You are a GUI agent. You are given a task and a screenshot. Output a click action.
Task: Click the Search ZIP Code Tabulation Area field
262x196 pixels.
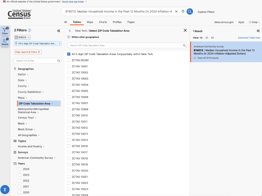(127, 45)
